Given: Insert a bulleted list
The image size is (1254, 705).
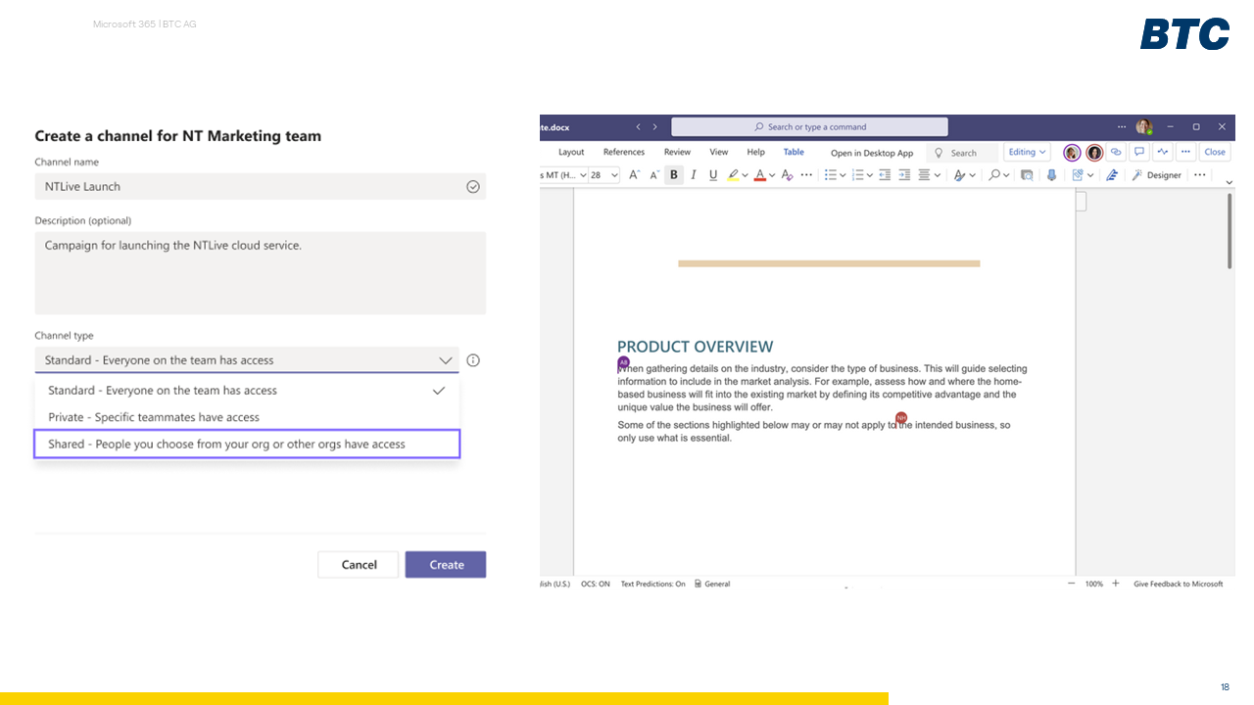Looking at the screenshot, I should [830, 175].
